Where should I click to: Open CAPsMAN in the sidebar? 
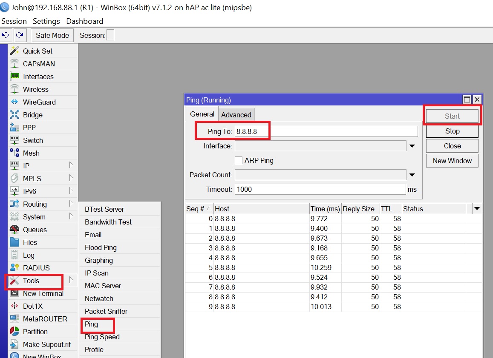point(43,64)
